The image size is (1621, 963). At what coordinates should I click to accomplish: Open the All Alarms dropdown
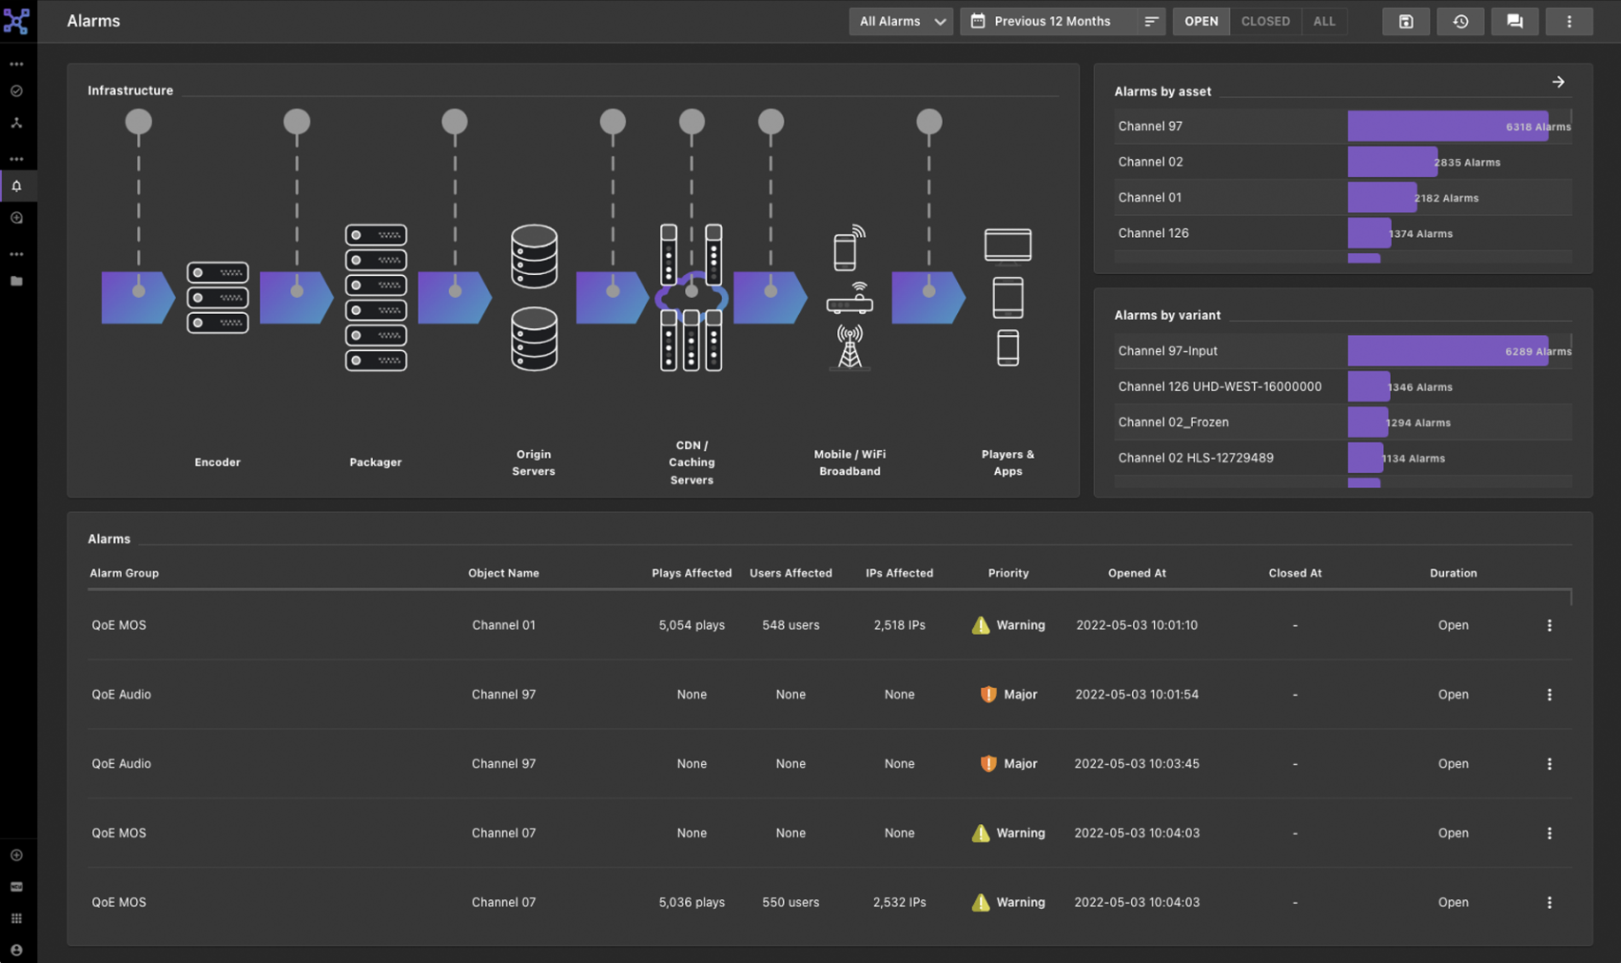(x=901, y=21)
